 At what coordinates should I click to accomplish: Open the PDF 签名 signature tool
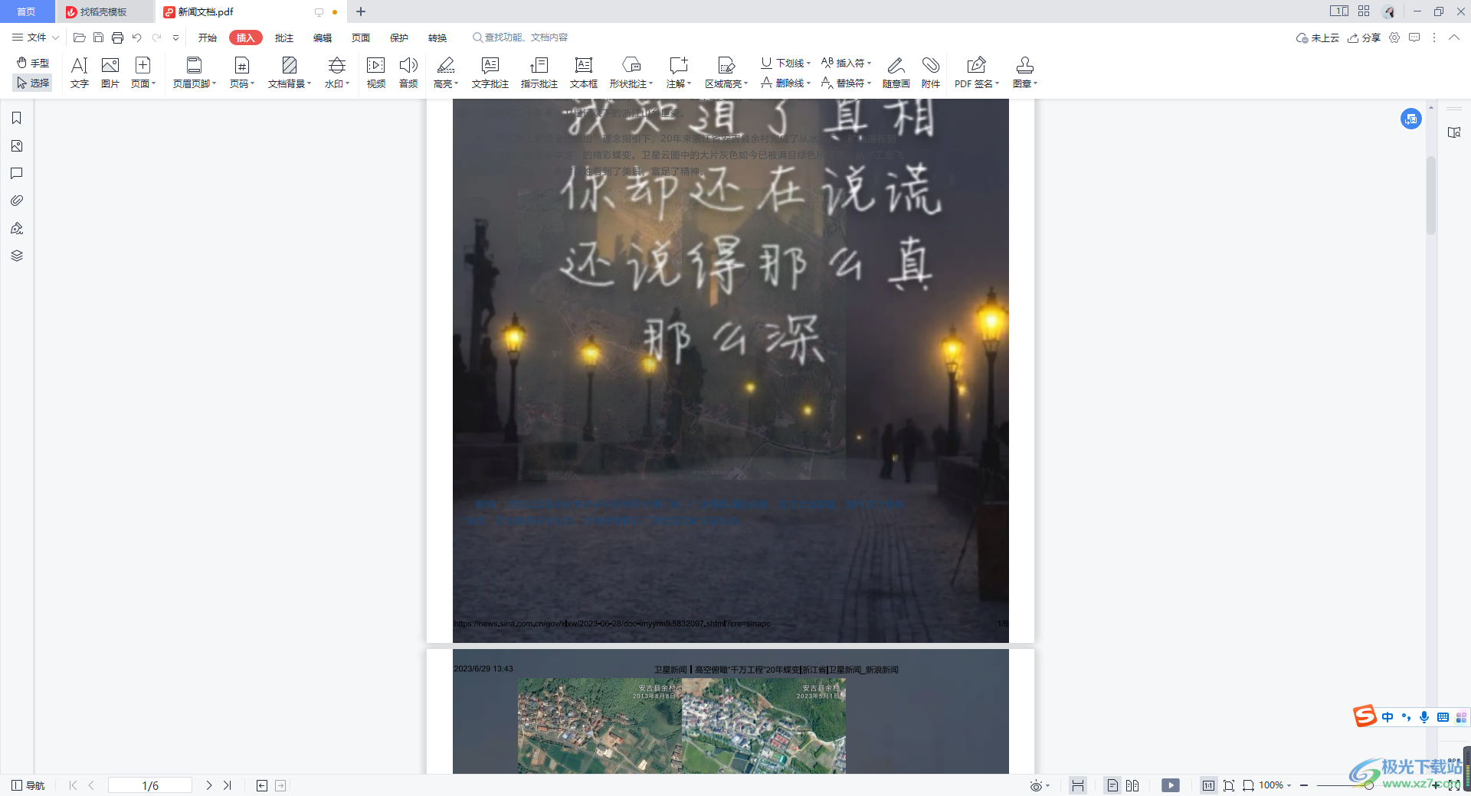pos(977,73)
